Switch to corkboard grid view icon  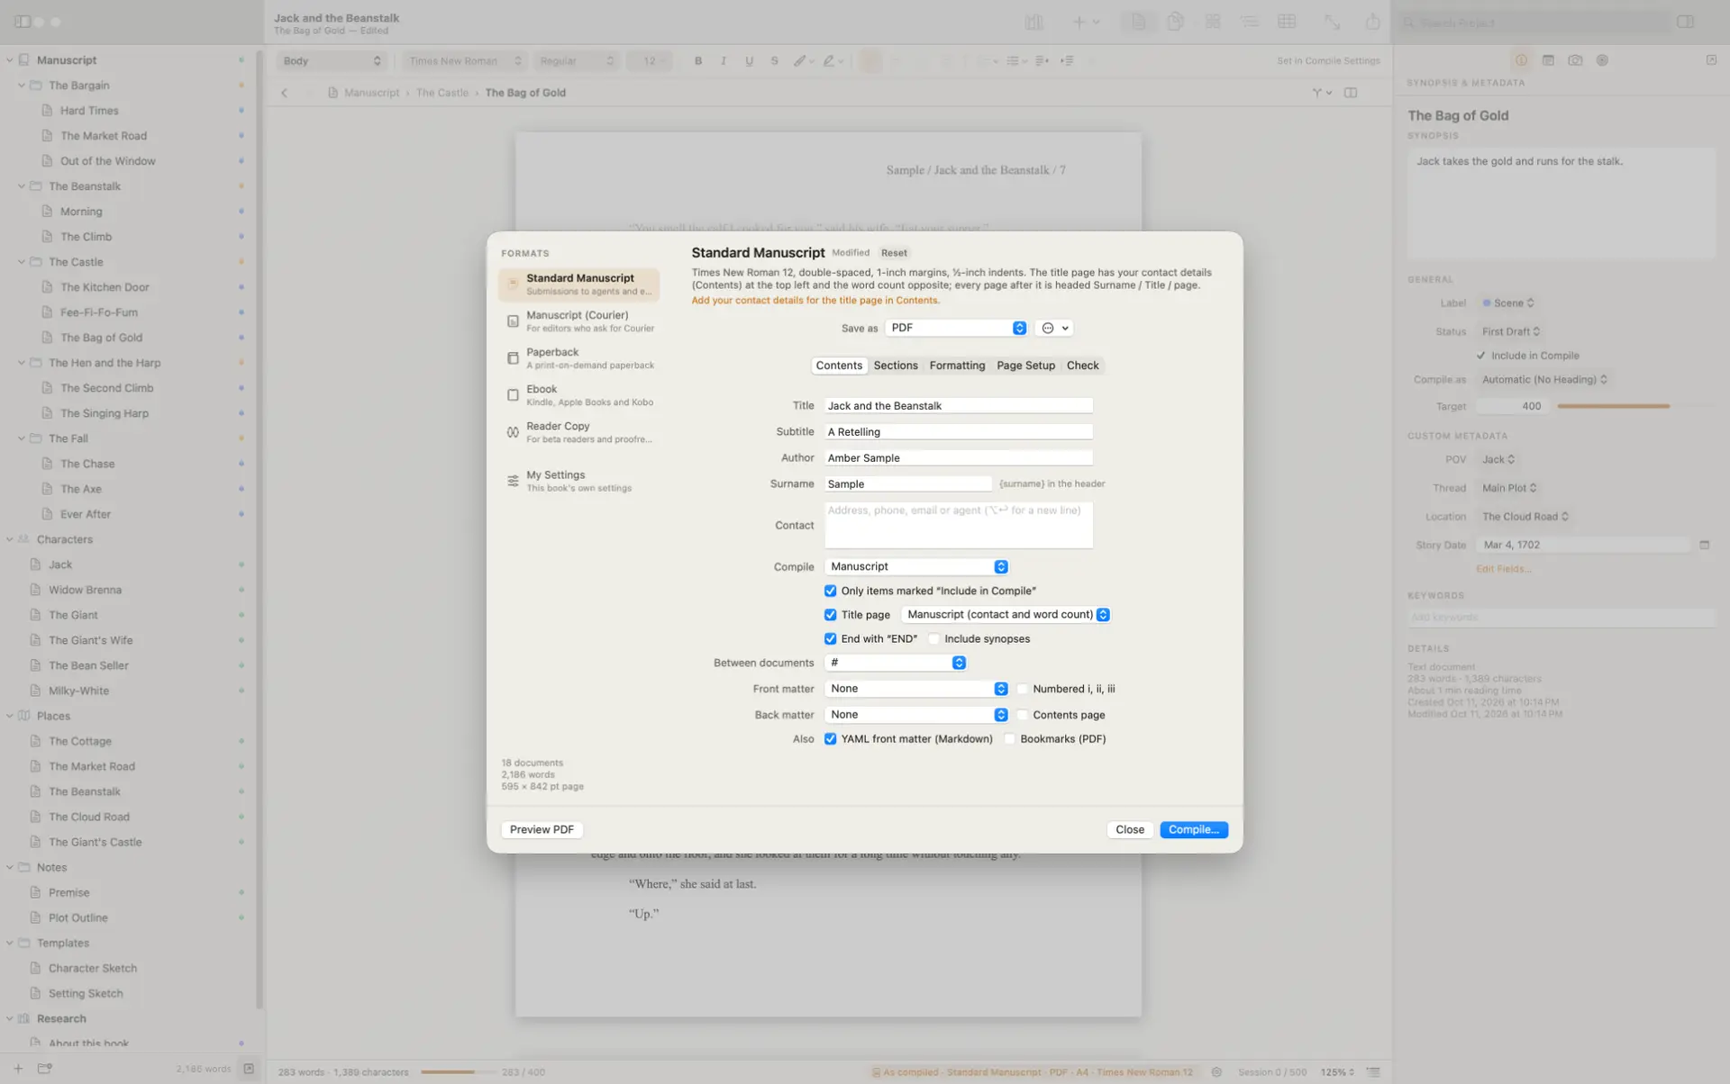(x=1212, y=22)
